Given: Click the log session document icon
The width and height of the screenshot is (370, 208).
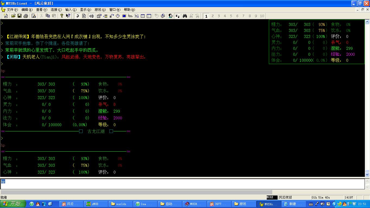Looking at the screenshot, I should click(84, 16).
